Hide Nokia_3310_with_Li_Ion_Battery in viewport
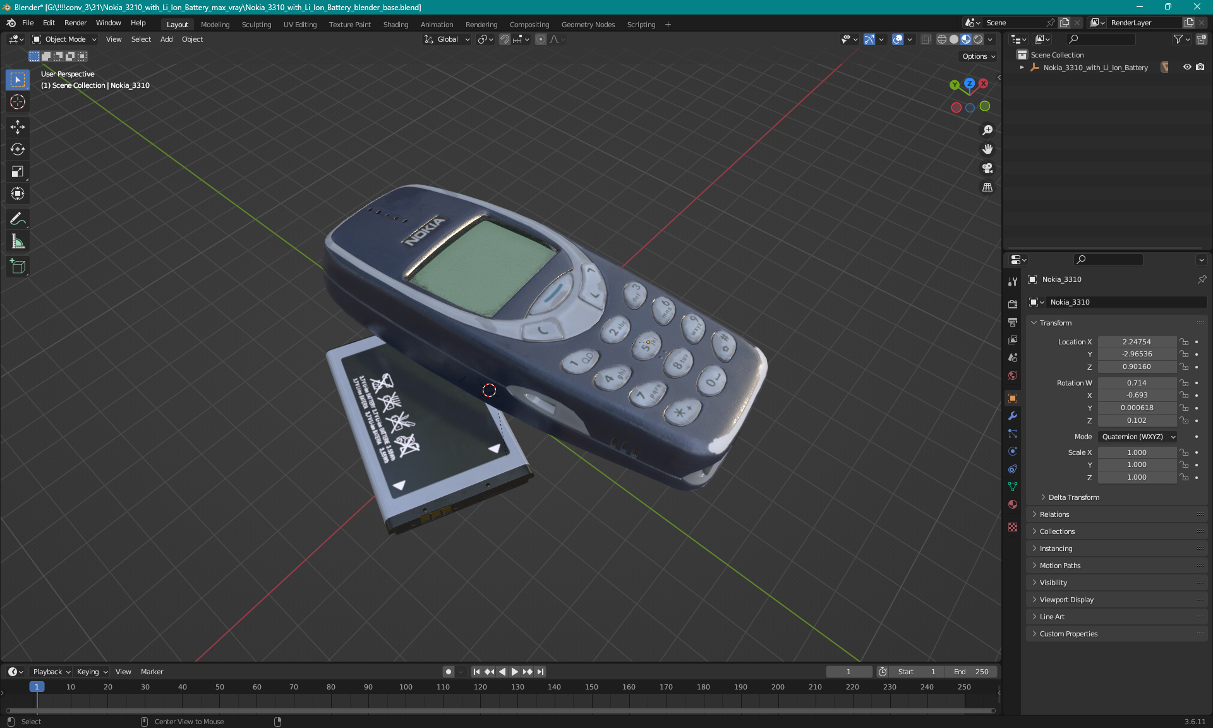This screenshot has width=1213, height=728. (1187, 67)
